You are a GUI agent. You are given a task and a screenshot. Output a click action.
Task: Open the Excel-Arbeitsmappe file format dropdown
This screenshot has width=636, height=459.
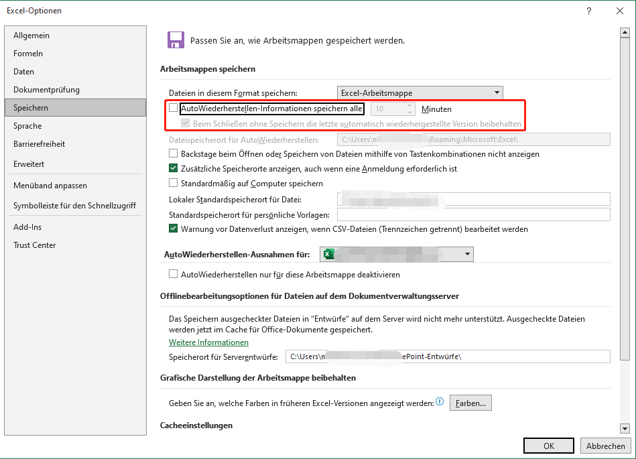click(x=497, y=92)
